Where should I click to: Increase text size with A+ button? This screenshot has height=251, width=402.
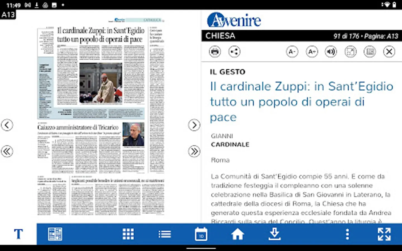[312, 52]
